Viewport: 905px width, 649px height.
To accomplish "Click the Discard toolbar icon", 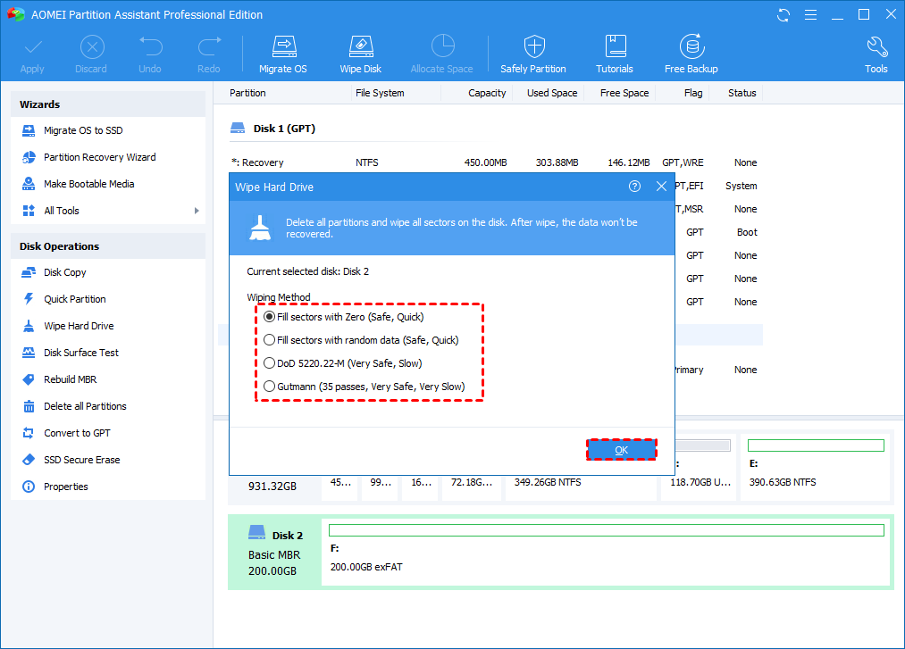I will (92, 47).
